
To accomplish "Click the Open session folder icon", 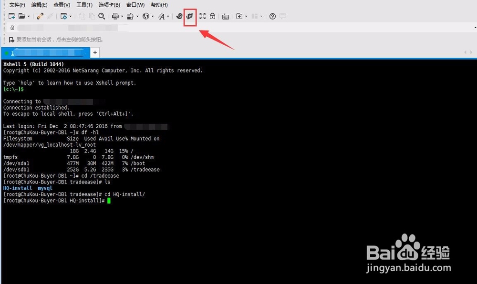I will (21, 16).
